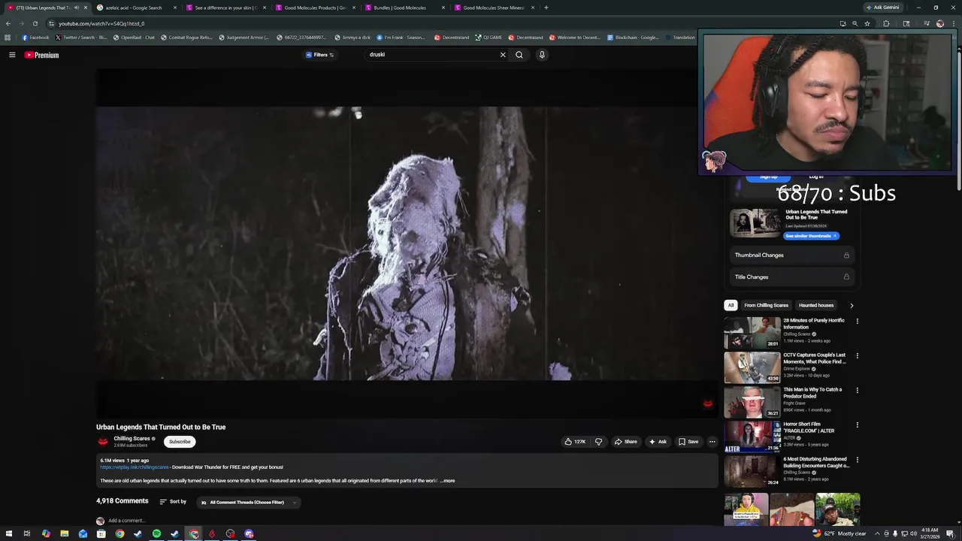Dislike the video with thumbs-down icon

pos(598,442)
